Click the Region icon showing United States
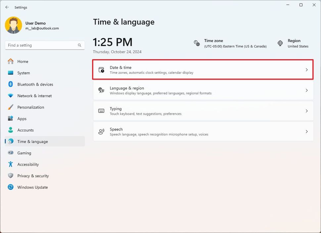The height and width of the screenshot is (233, 321). point(280,43)
